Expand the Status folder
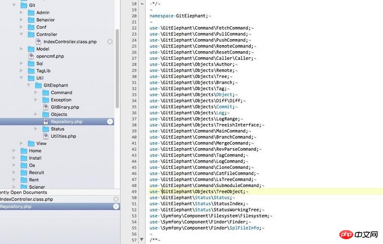Image resolution: width=383 pixels, height=244 pixels. [36, 129]
